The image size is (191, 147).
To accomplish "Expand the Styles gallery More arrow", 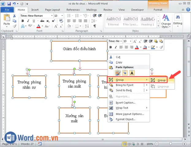I will (x=158, y=26).
